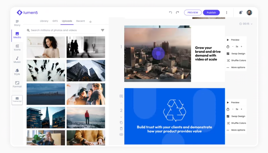Click the Transcript button in sidebar

click(x=17, y=100)
